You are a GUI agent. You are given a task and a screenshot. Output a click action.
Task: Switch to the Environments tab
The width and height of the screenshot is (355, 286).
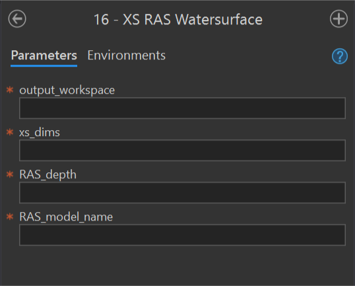(126, 55)
